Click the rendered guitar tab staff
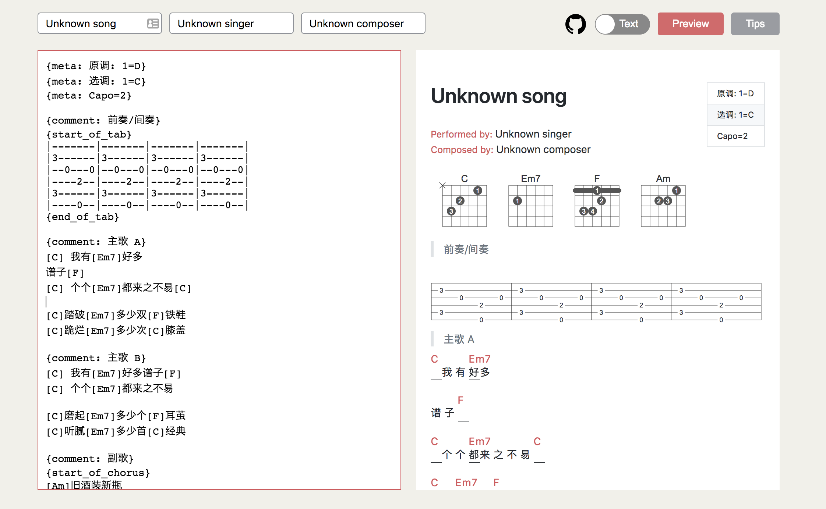The height and width of the screenshot is (509, 826). pos(596,302)
